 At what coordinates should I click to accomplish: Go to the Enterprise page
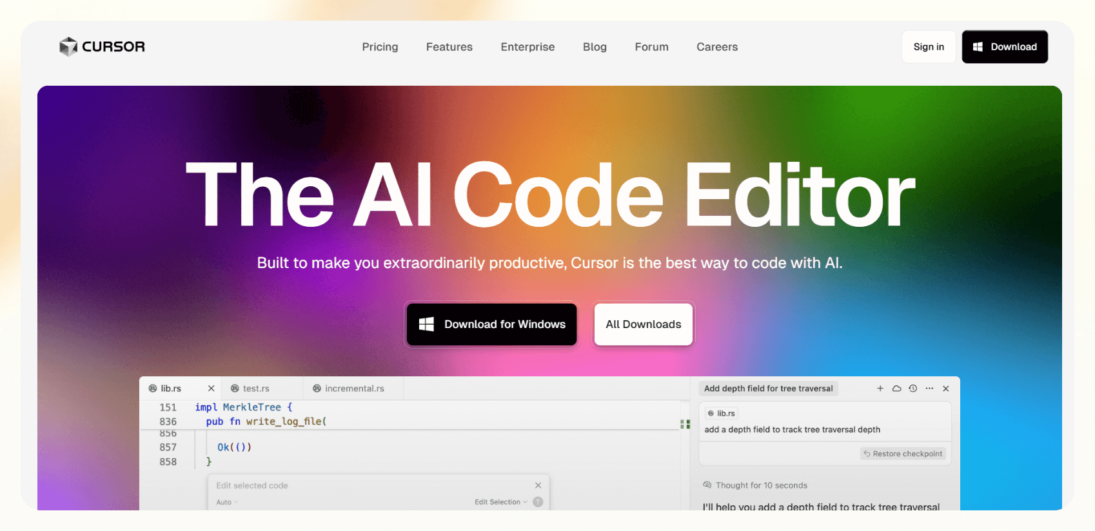(x=528, y=47)
